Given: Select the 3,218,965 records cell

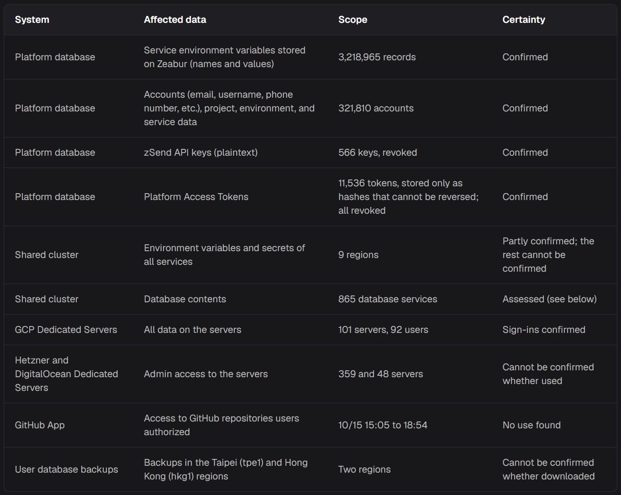Looking at the screenshot, I should [377, 57].
